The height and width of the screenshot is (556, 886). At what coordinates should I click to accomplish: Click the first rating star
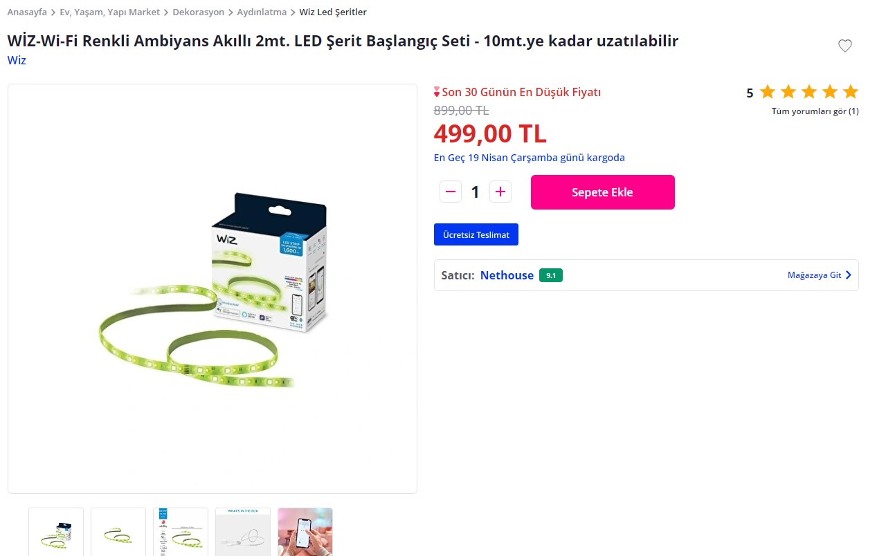[x=767, y=92]
